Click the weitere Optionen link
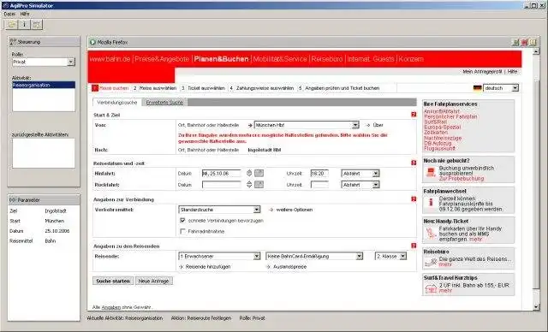 [x=295, y=210]
